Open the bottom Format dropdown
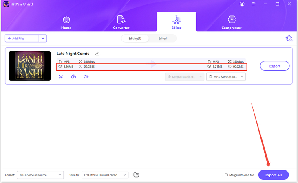This screenshot has width=298, height=183. pyautogui.click(x=40, y=175)
